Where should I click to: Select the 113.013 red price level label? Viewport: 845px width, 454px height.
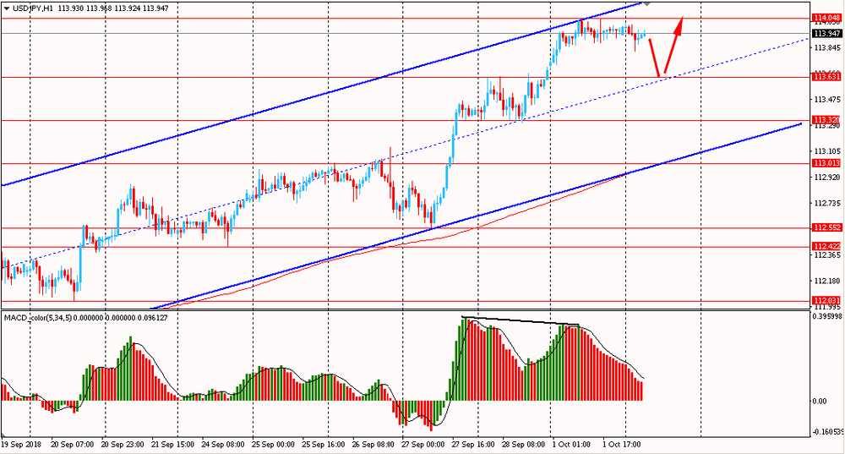pos(826,163)
